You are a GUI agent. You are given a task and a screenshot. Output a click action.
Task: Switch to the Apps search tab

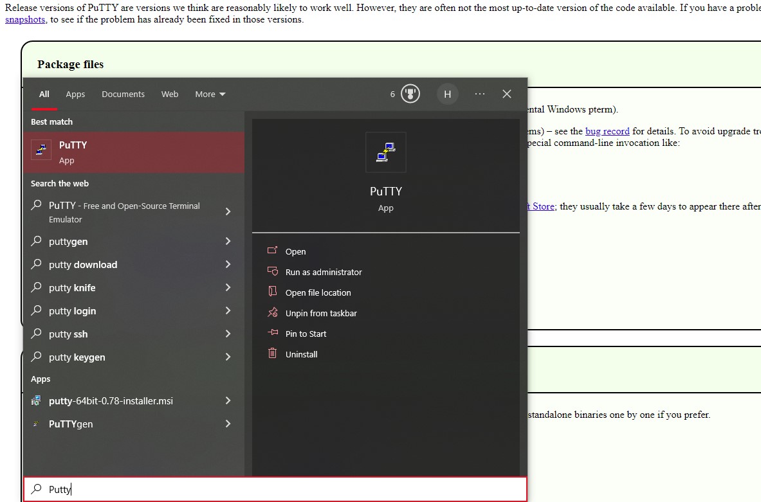[x=75, y=94]
